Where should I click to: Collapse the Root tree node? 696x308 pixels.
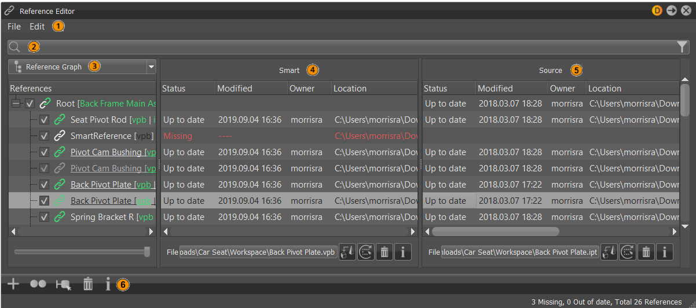pos(16,104)
